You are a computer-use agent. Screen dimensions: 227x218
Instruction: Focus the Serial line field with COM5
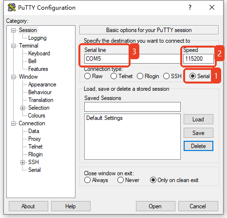pyautogui.click(x=106, y=59)
